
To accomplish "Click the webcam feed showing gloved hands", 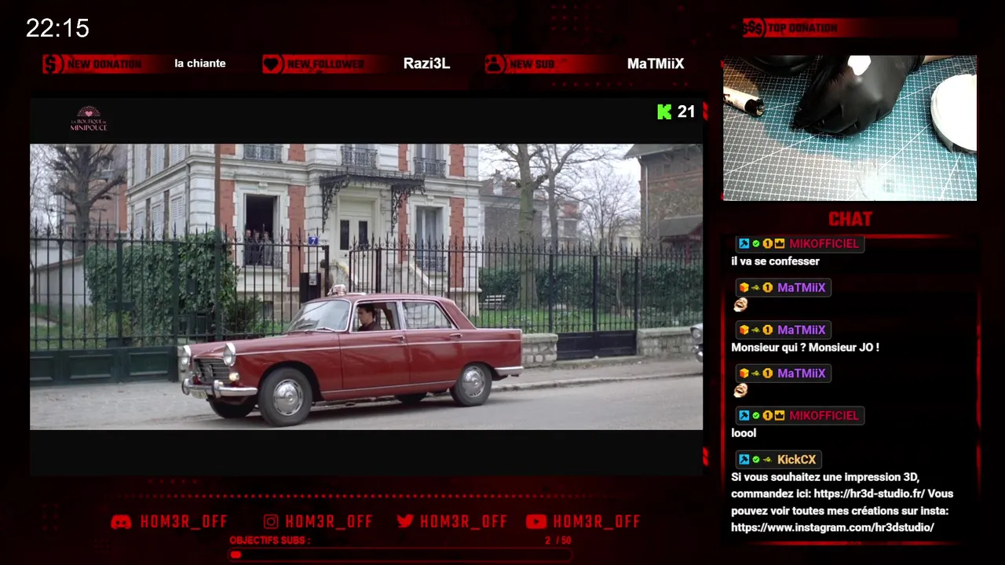I will 850,128.
